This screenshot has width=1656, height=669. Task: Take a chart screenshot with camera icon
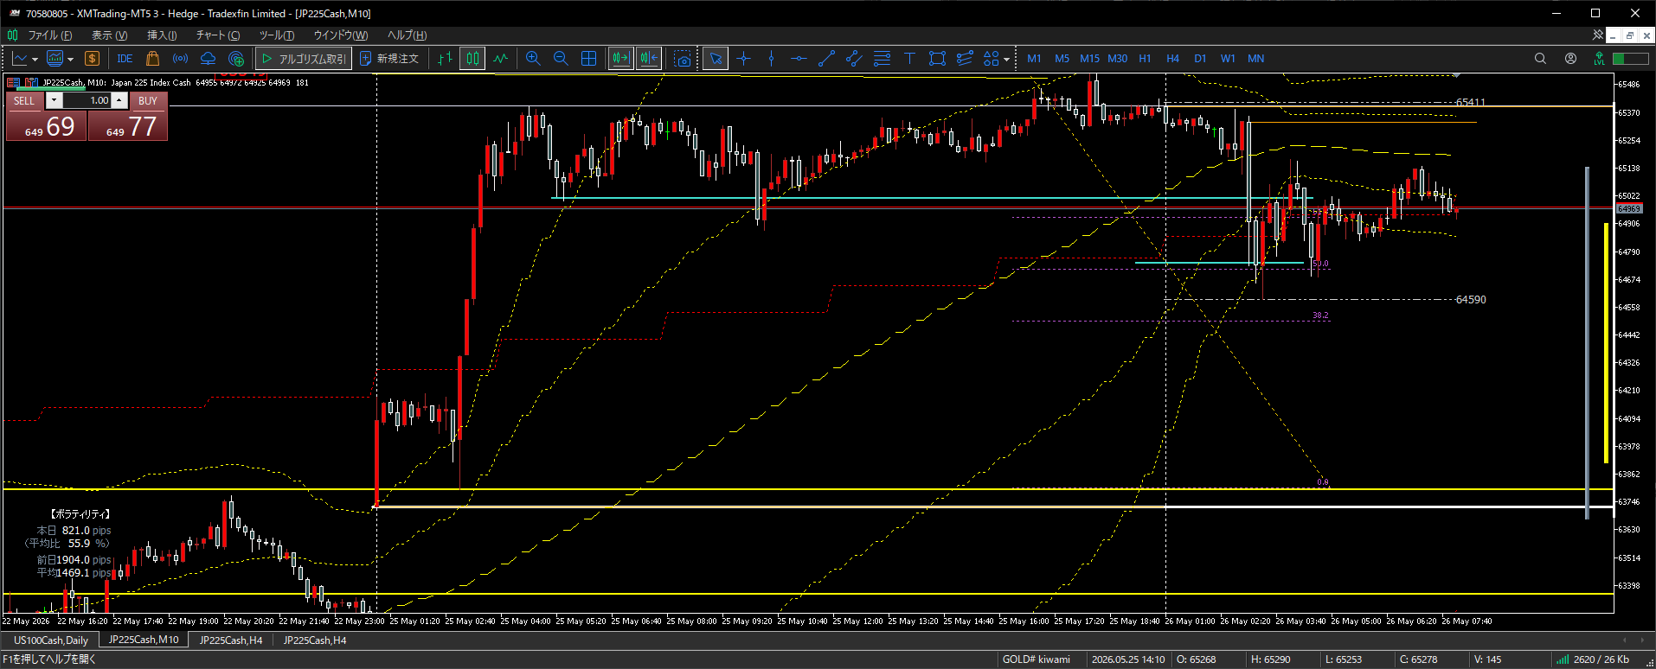tap(683, 59)
